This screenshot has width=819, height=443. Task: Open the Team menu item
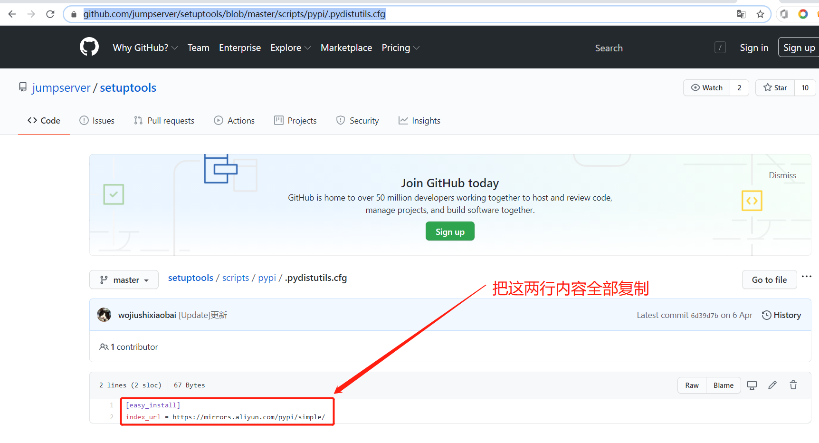click(x=198, y=48)
